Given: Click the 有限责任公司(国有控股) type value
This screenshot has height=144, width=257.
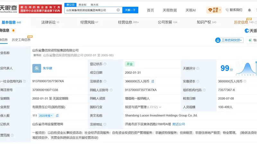Looking at the screenshot, I should coord(49,107).
